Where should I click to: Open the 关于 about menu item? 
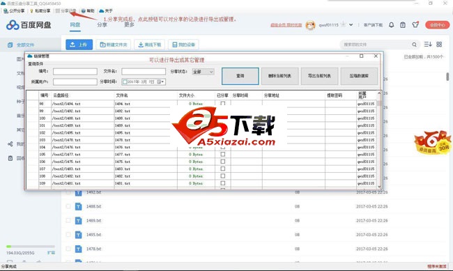[x=106, y=10]
